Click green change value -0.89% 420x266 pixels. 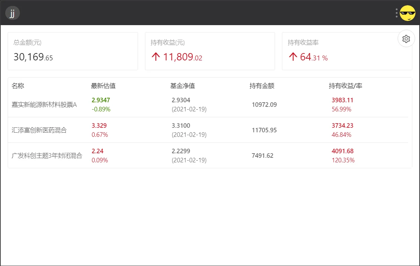[x=101, y=109]
